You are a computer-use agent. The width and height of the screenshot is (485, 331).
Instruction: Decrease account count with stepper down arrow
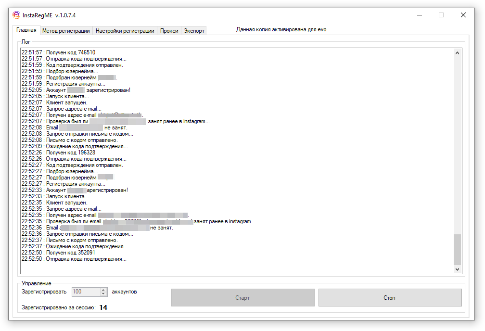(103, 294)
